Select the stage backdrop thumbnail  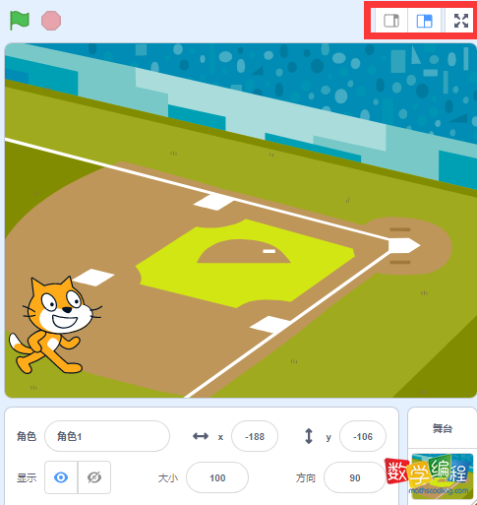[443, 476]
